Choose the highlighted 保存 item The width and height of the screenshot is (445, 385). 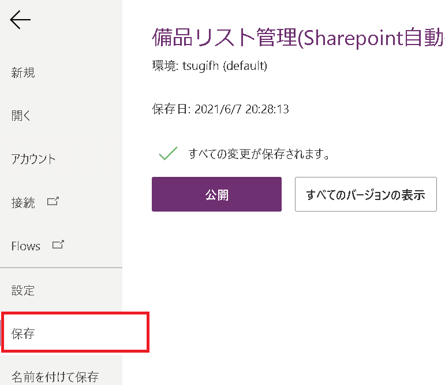[x=23, y=334]
